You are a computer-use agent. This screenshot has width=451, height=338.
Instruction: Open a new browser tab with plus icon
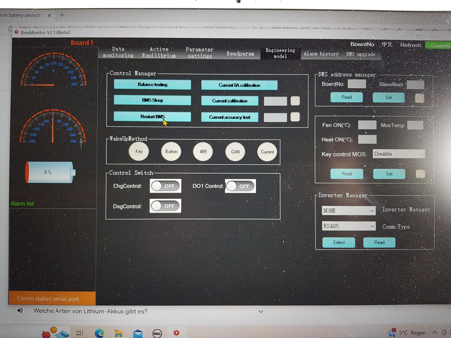[x=62, y=15]
